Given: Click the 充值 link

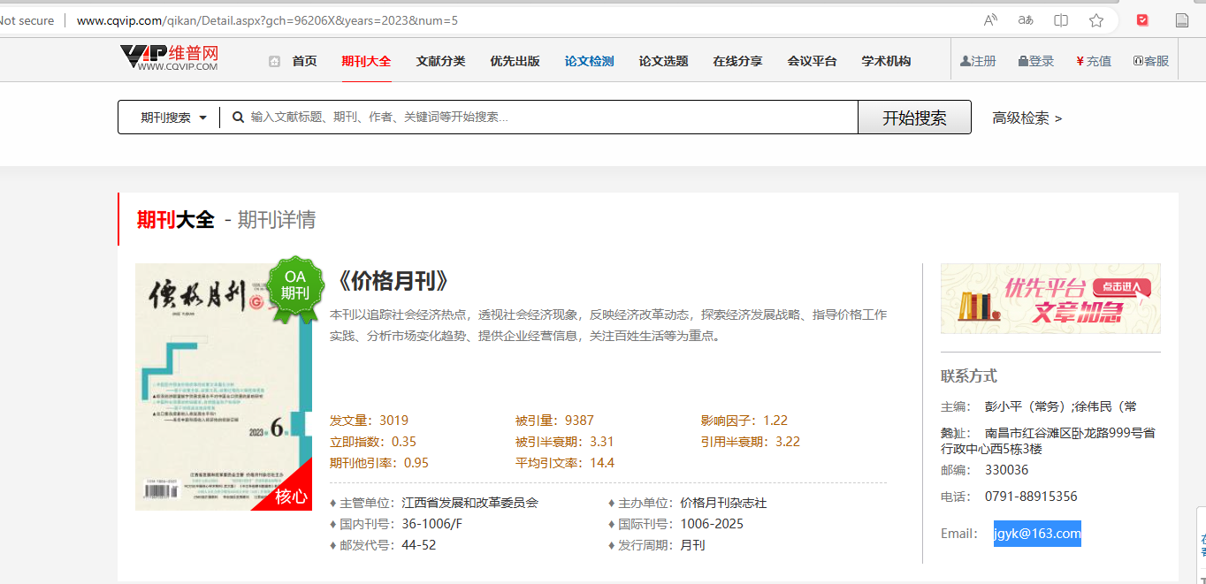Looking at the screenshot, I should coord(1094,62).
